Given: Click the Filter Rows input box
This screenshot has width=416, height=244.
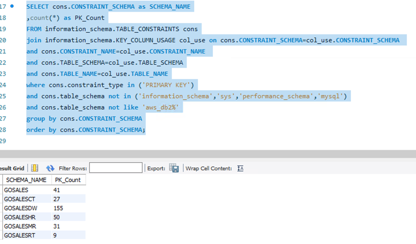Looking at the screenshot, I should pyautogui.click(x=116, y=168).
